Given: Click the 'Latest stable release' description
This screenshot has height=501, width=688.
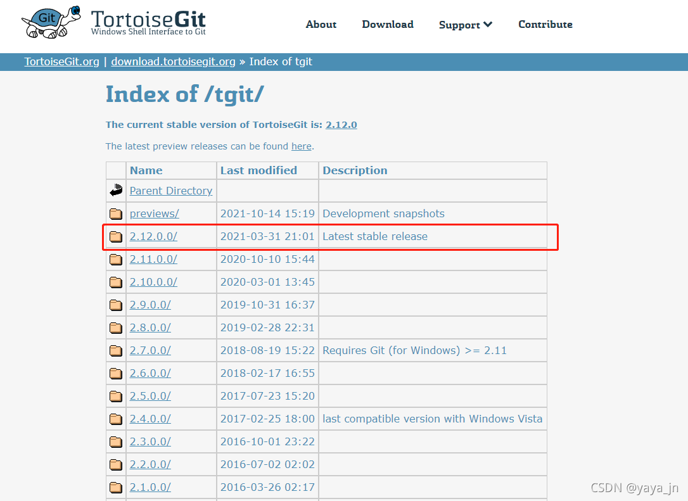Looking at the screenshot, I should [x=375, y=236].
